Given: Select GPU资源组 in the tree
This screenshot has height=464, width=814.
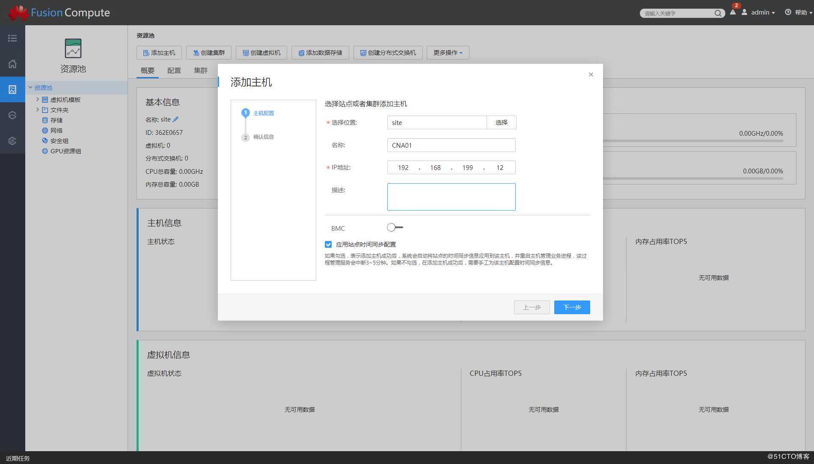Looking at the screenshot, I should 65,151.
